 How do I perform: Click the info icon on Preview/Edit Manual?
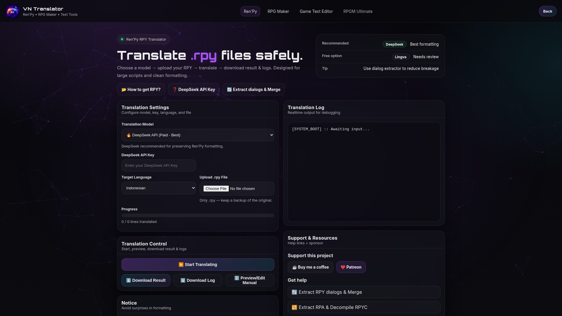[237, 278]
